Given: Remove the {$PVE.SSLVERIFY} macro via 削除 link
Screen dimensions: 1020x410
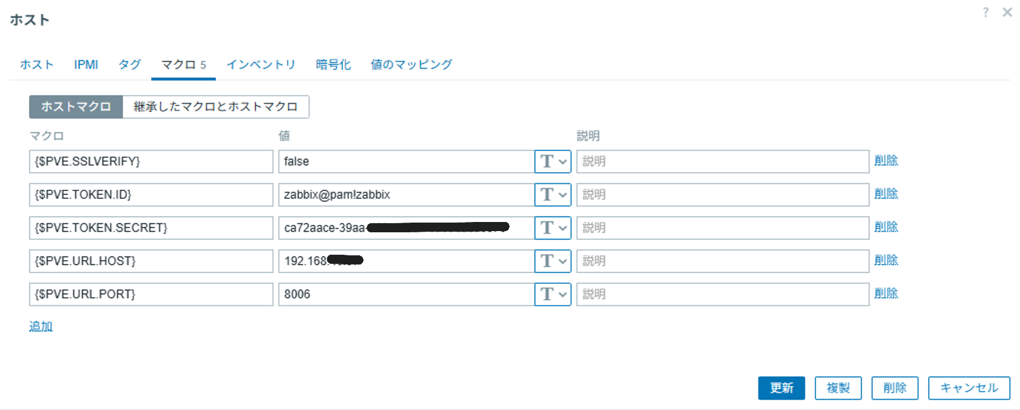Looking at the screenshot, I should [886, 161].
